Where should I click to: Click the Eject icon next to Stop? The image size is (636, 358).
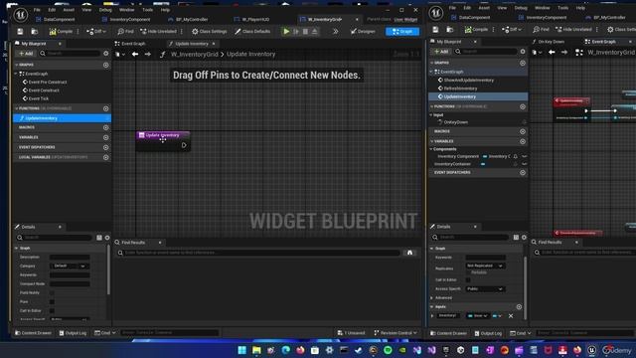(315, 31)
